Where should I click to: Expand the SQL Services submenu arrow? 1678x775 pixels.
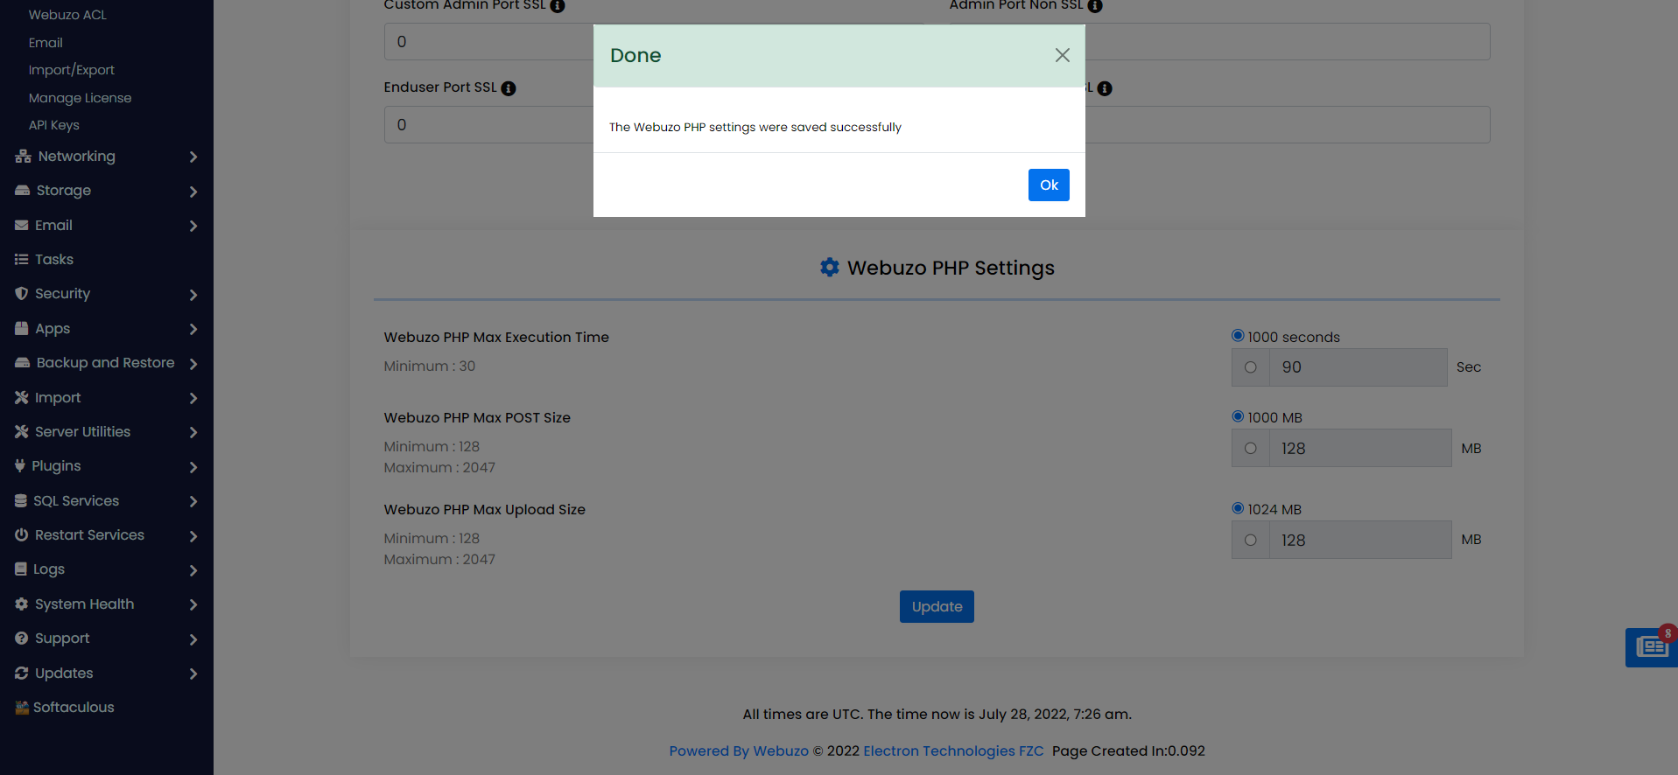(x=193, y=501)
